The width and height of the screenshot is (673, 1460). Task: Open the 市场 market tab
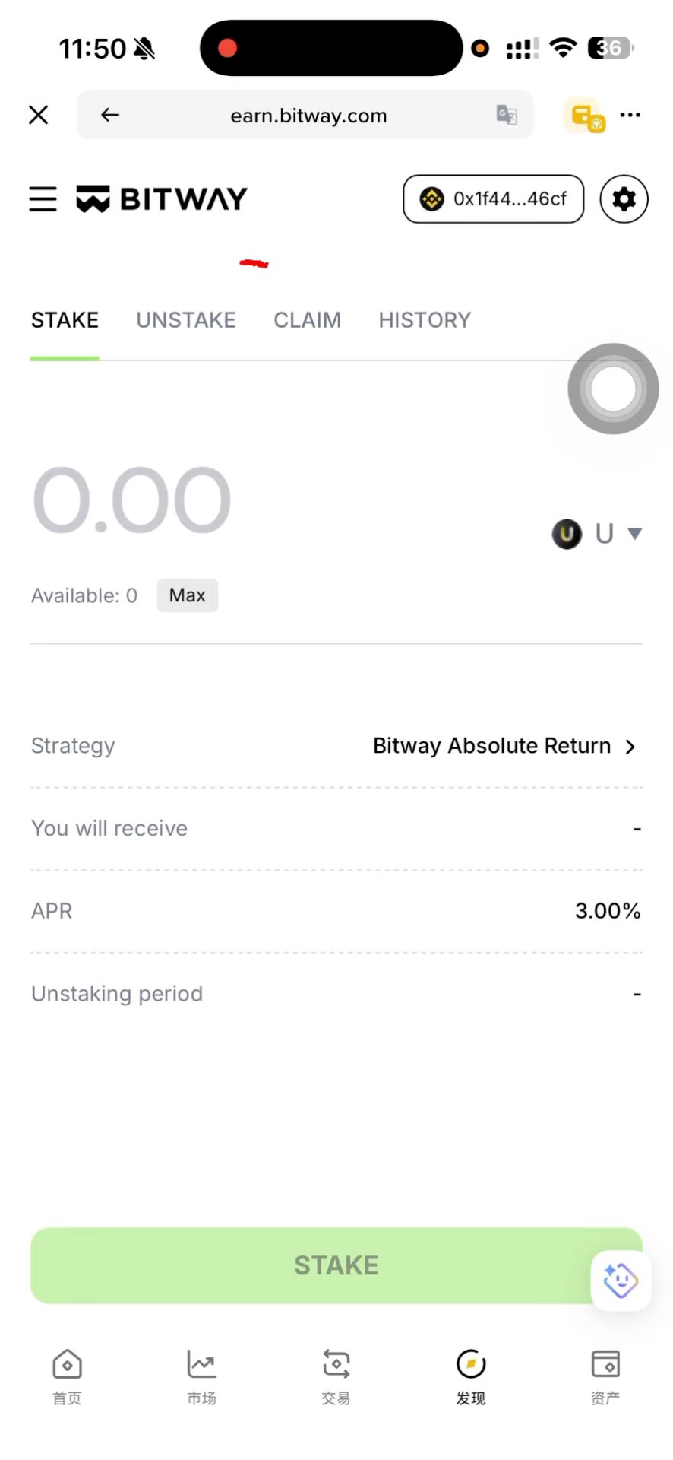[201, 1376]
